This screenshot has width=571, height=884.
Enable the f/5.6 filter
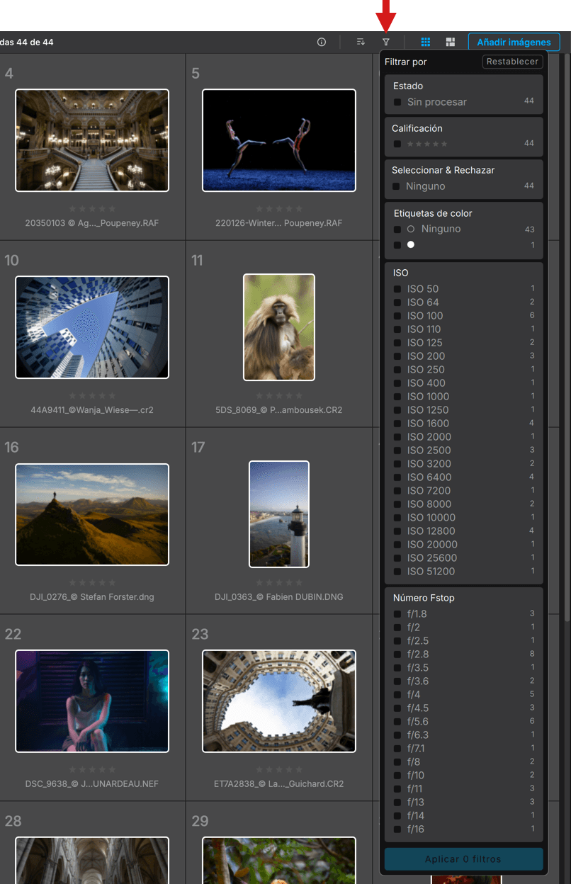(397, 722)
